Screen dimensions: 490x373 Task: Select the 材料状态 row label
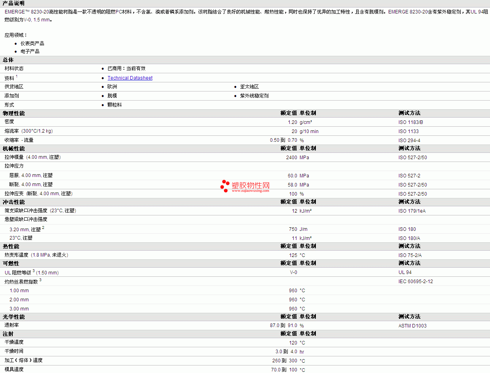14,69
